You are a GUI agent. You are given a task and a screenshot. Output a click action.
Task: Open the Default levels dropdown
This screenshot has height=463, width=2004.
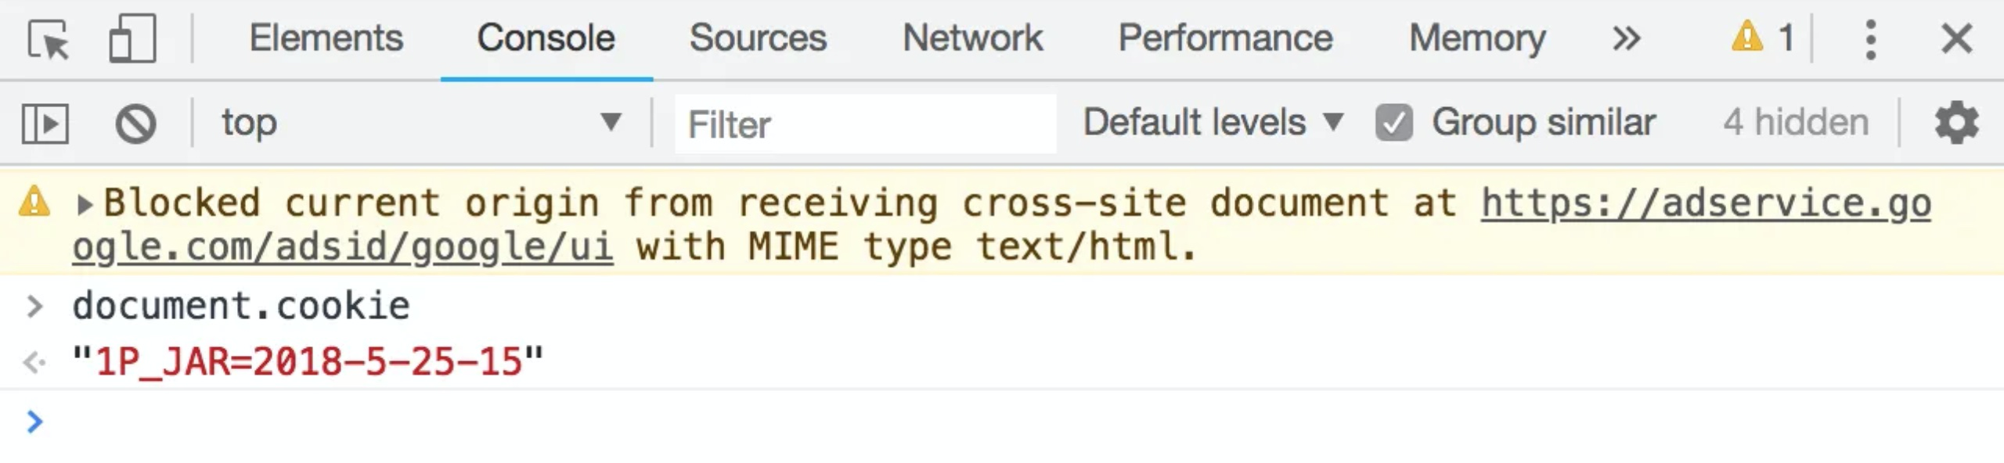click(x=1213, y=122)
